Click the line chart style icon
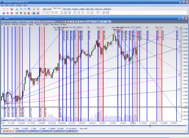Image resolution: width=189 pixels, height=138 pixels. click(73, 22)
